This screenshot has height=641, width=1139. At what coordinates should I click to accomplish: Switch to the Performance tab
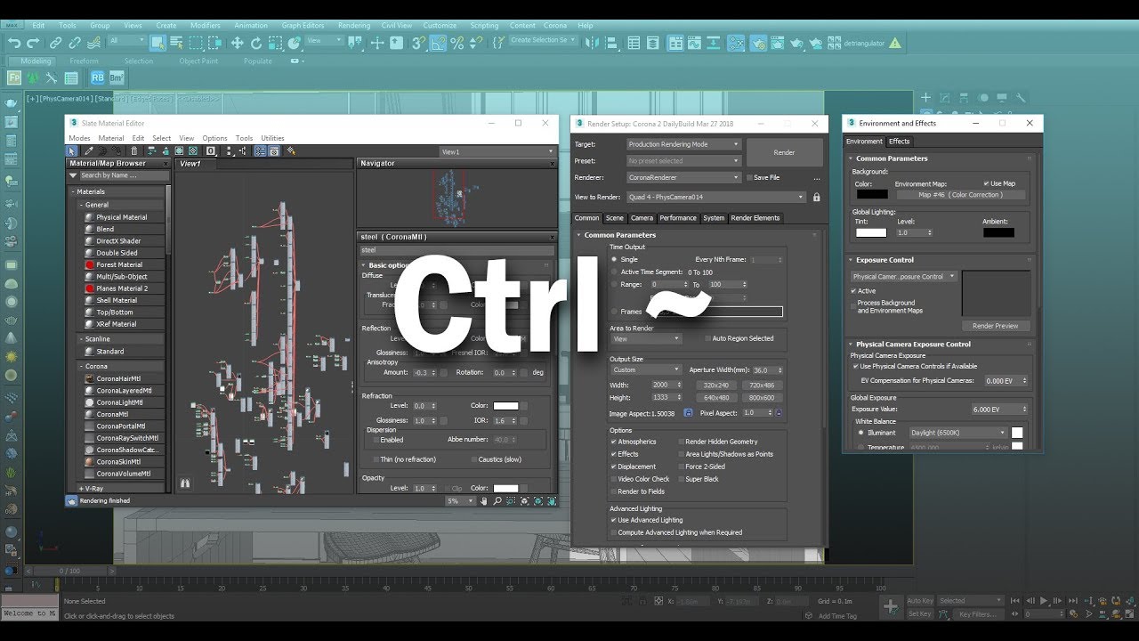click(678, 218)
